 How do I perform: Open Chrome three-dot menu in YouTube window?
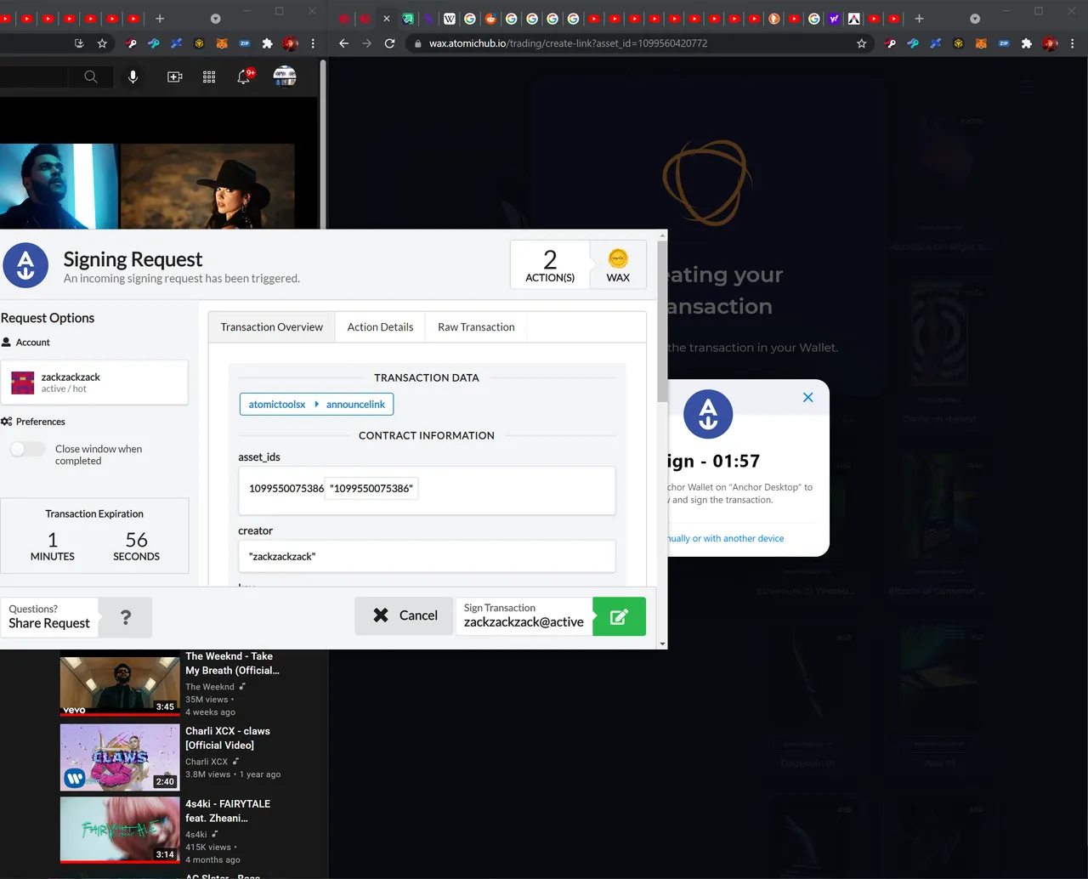coord(313,43)
